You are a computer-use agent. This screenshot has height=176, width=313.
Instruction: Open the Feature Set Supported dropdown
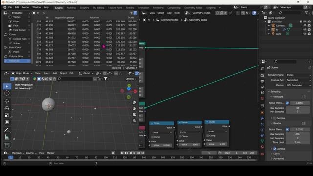tap(298, 80)
